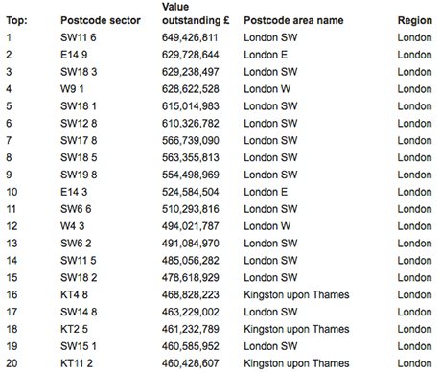Select value 566,739,090 in row 7
Viewport: 441px width, 373px height.
coord(190,140)
